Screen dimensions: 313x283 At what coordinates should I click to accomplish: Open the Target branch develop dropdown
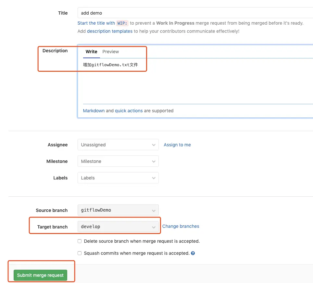coord(118,227)
